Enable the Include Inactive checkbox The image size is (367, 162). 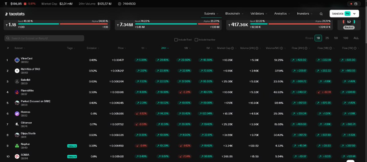point(196,40)
